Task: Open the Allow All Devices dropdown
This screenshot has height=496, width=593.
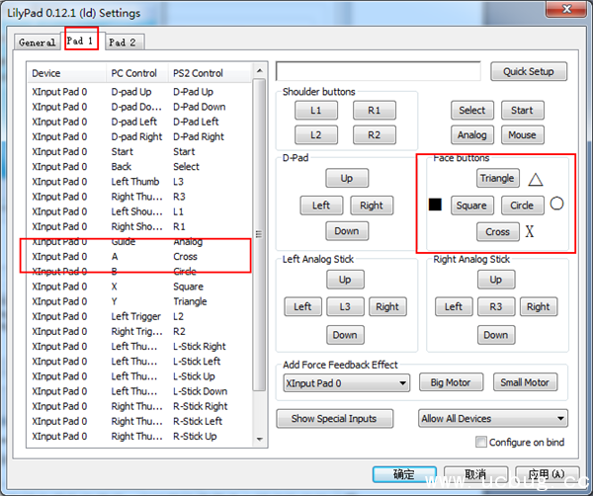Action: coord(493,419)
